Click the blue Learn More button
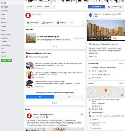Screen dimensions: 125x131 [97, 7]
